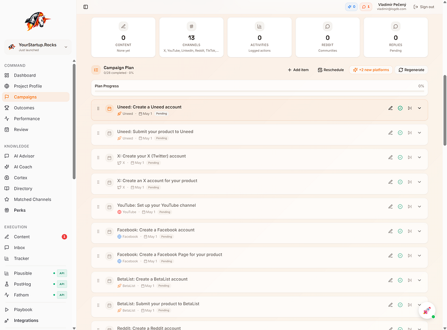Mark 'Create a Uneed account' complete
Screen dimensions: 447x330
pos(400,108)
